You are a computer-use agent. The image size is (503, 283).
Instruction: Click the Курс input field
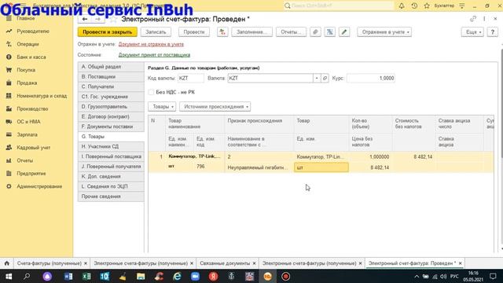click(x=371, y=79)
